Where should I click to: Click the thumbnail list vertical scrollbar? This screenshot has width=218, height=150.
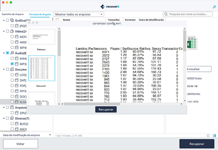coord(59,43)
